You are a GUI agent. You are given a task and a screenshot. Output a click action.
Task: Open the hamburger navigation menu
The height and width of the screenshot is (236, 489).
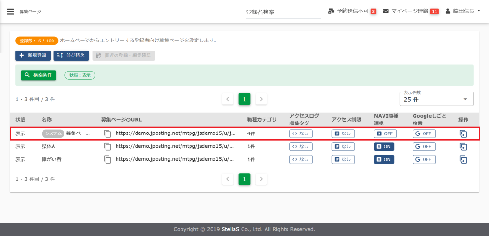tap(11, 11)
